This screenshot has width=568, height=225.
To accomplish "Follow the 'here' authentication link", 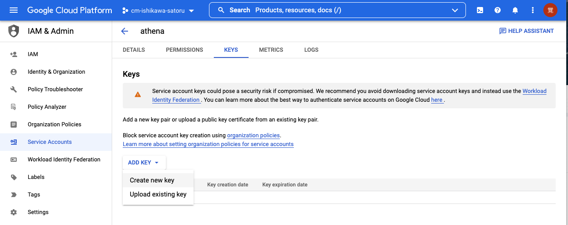I will (437, 100).
